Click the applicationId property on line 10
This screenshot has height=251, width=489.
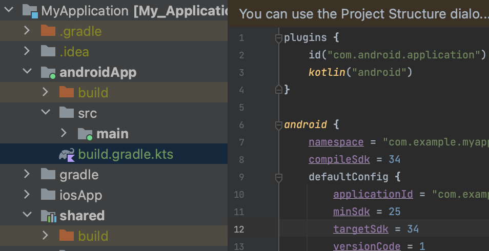(x=373, y=194)
